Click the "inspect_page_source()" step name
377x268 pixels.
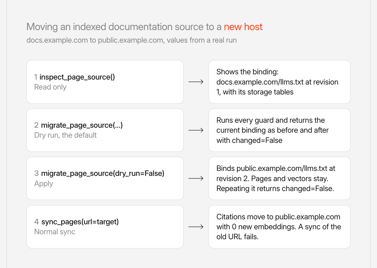[77, 77]
